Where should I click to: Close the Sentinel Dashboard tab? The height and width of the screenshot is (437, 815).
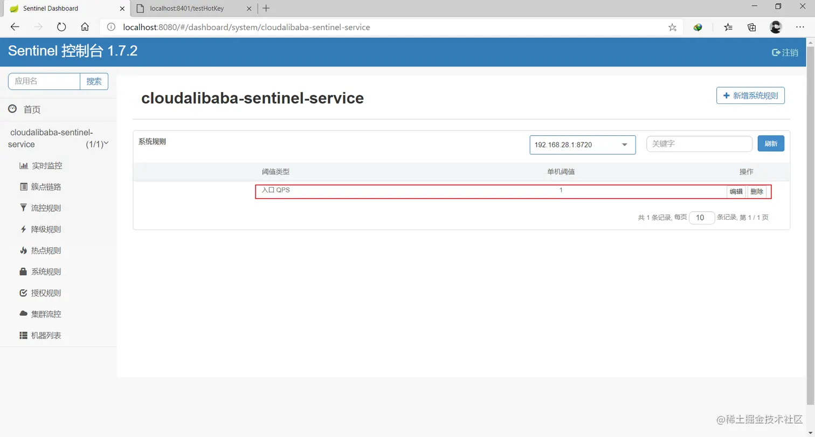[121, 9]
